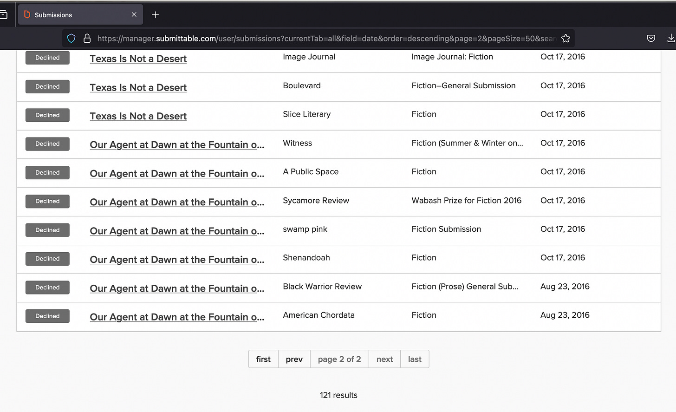Open Our Agent at Dawn submission to Black Warrior Review
The image size is (676, 412).
(177, 288)
